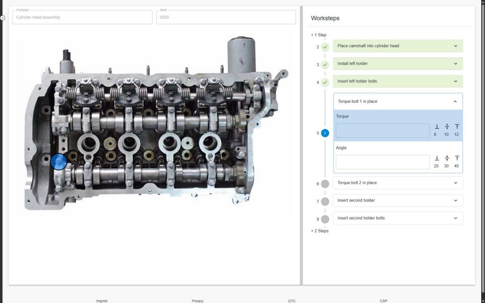Set torque to maximum value 12
Image resolution: width=485 pixels, height=303 pixels.
click(x=457, y=130)
